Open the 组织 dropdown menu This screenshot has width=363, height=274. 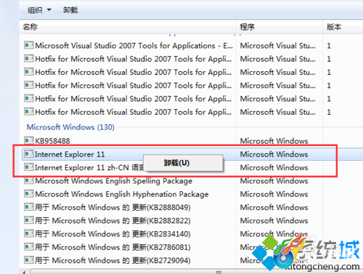(x=39, y=10)
